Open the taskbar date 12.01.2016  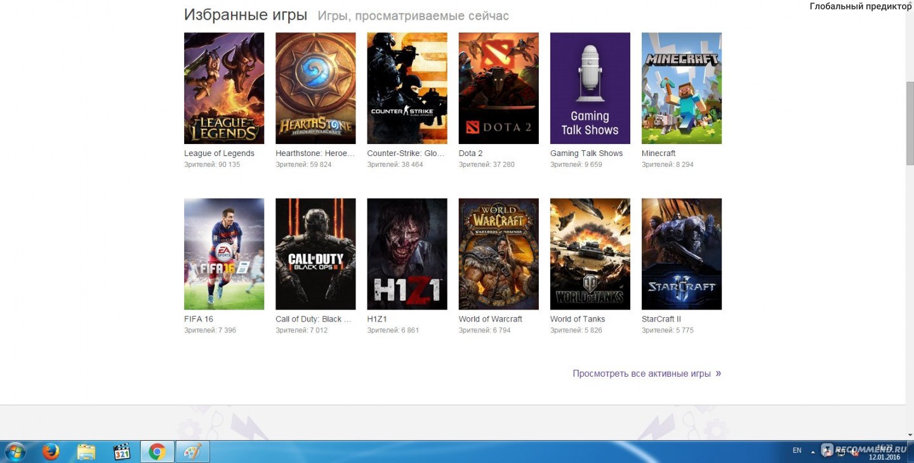click(x=884, y=457)
